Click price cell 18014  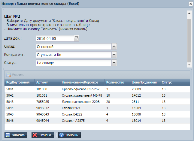pyautogui.click(x=145, y=121)
